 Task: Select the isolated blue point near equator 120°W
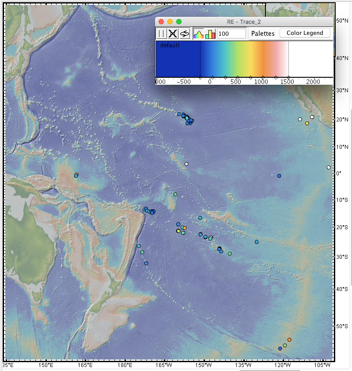point(279,176)
